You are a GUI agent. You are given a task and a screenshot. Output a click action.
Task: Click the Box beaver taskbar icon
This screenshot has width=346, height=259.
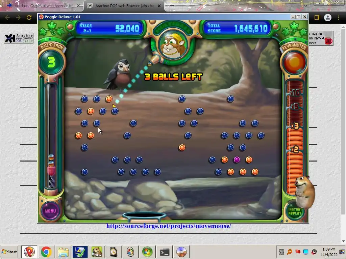(x=97, y=252)
